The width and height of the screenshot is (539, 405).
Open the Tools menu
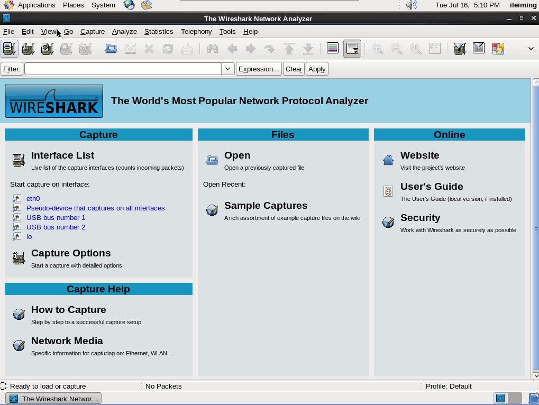227,32
